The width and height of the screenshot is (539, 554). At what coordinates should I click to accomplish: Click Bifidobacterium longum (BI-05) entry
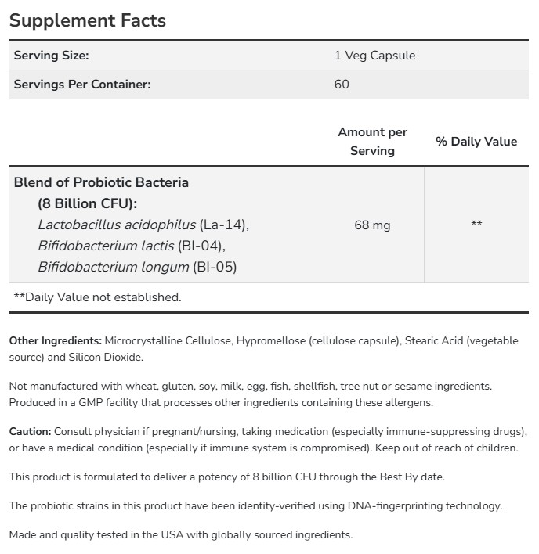(x=137, y=267)
